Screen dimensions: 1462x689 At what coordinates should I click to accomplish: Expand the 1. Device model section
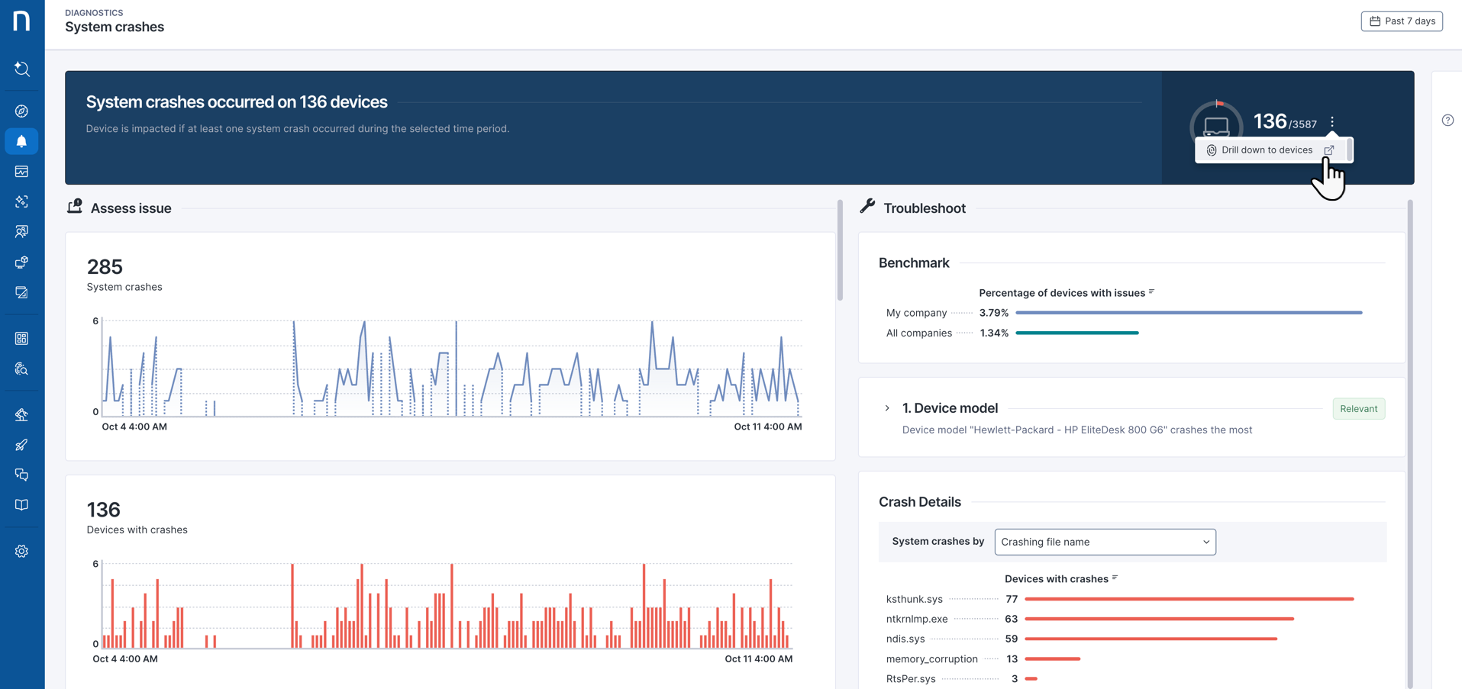pos(887,408)
